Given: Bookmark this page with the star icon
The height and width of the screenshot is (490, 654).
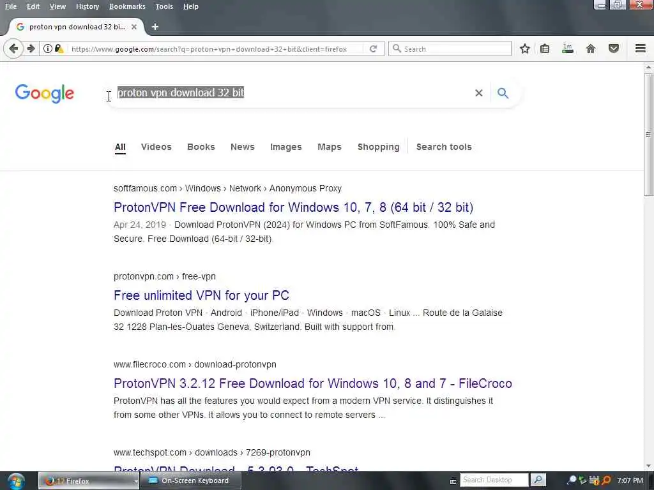Looking at the screenshot, I should [x=525, y=48].
